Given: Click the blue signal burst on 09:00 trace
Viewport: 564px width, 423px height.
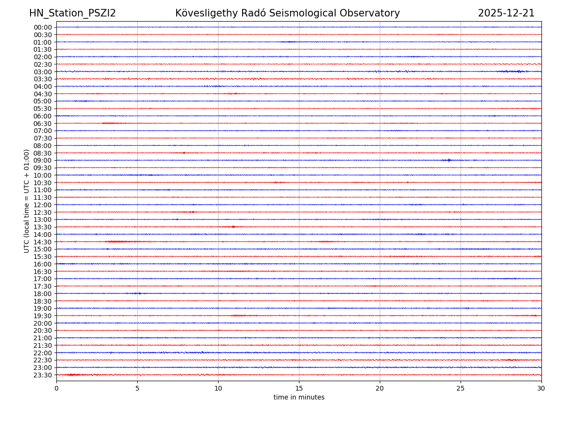Looking at the screenshot, I should coord(449,160).
